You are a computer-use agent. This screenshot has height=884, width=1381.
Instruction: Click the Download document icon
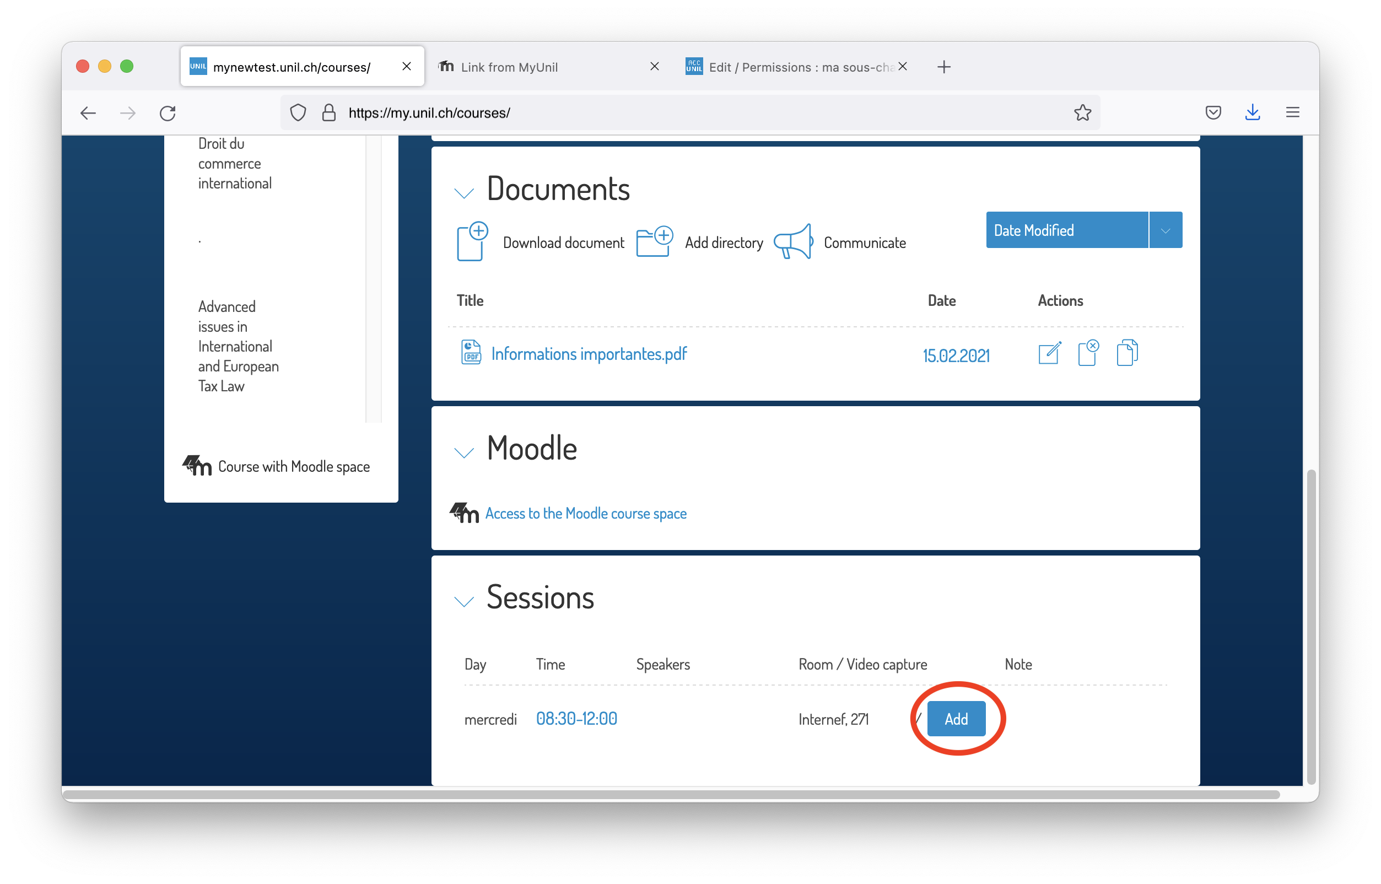pyautogui.click(x=472, y=241)
